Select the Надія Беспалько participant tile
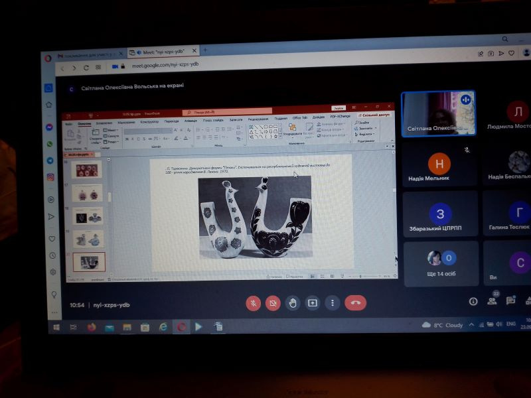This screenshot has width=531, height=398. (507, 164)
